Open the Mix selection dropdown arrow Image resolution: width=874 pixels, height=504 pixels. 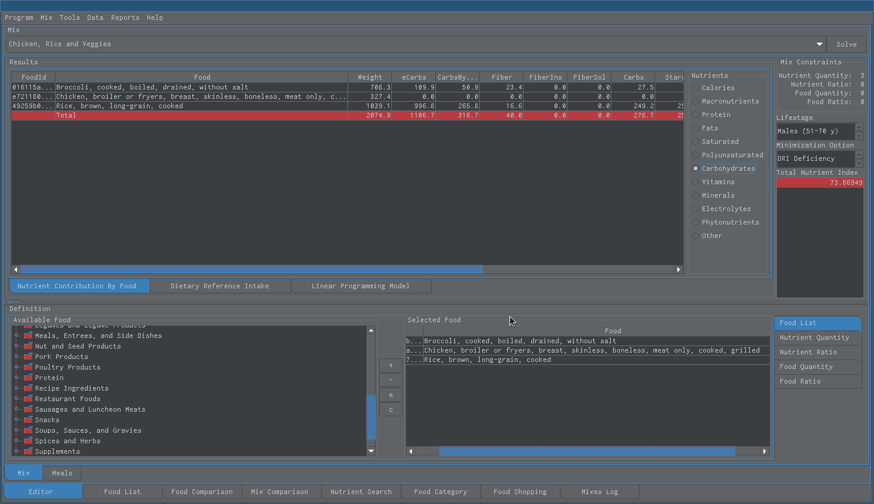(x=820, y=44)
